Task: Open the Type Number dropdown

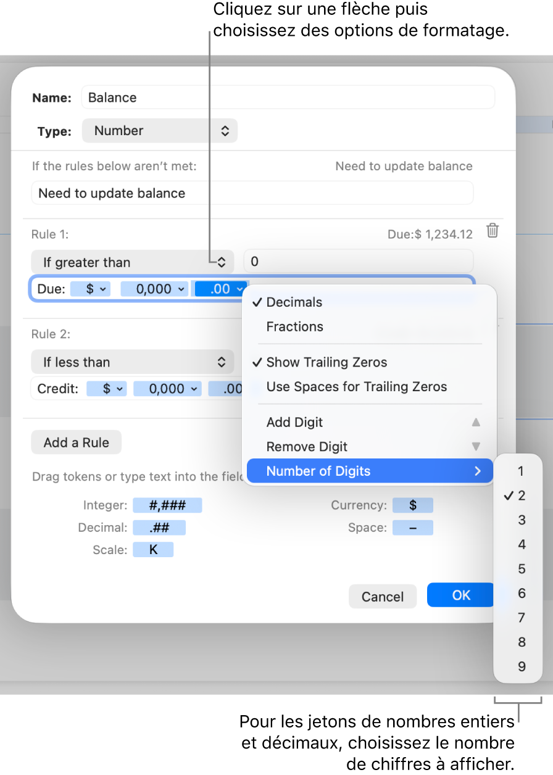Action: (160, 131)
